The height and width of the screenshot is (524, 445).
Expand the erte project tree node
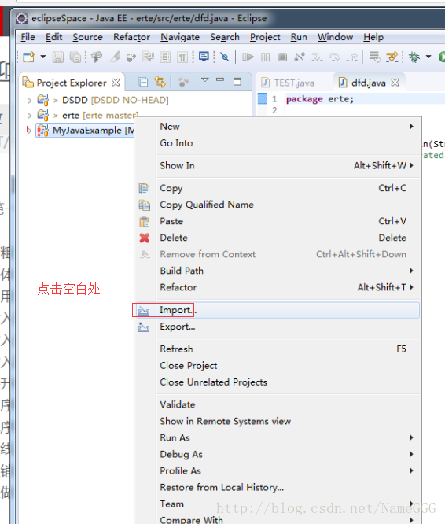pyautogui.click(x=29, y=116)
